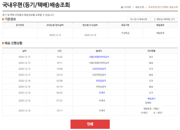Click the 10:17 time cell
This screenshot has width=180, height=130.
59,110
